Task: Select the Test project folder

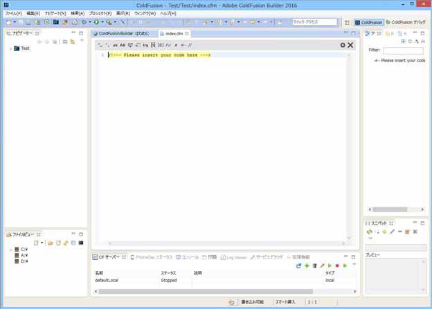Action: pyautogui.click(x=22, y=48)
